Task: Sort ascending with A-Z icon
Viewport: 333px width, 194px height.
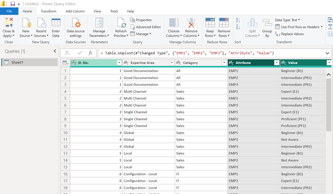Action: coord(238,20)
